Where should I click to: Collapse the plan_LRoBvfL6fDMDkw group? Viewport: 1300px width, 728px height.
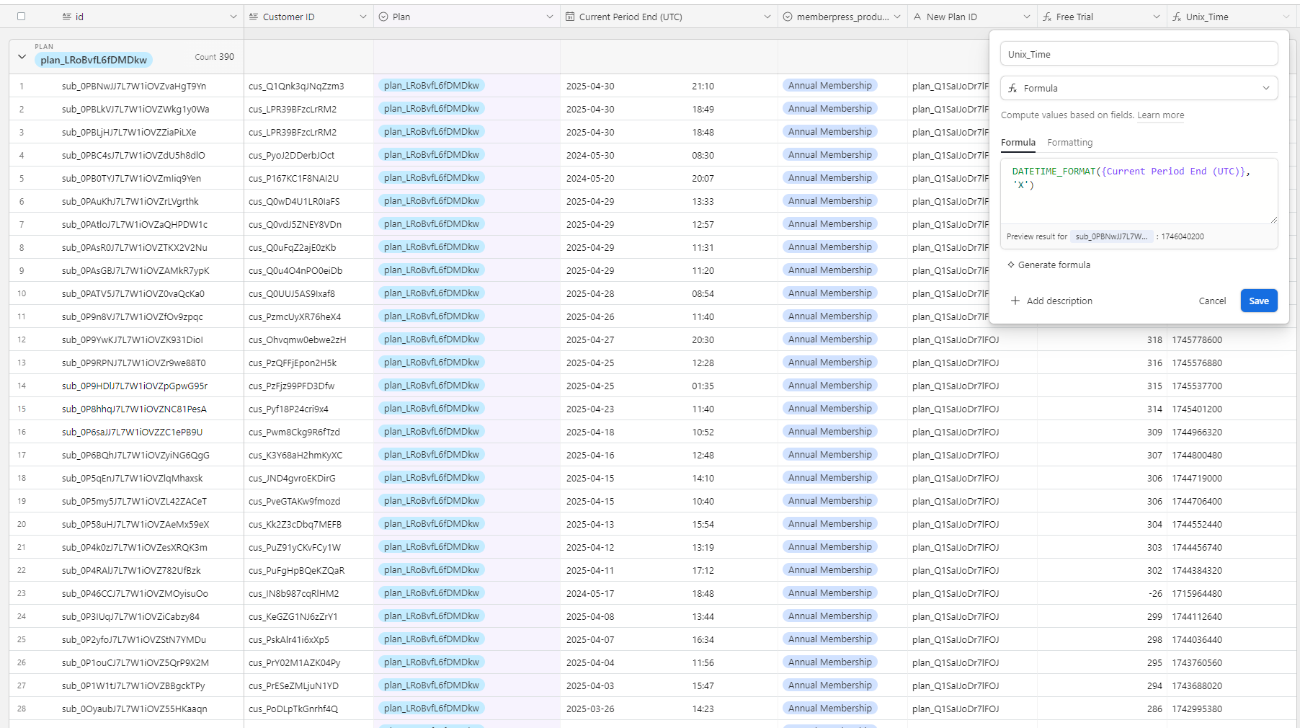click(x=22, y=57)
